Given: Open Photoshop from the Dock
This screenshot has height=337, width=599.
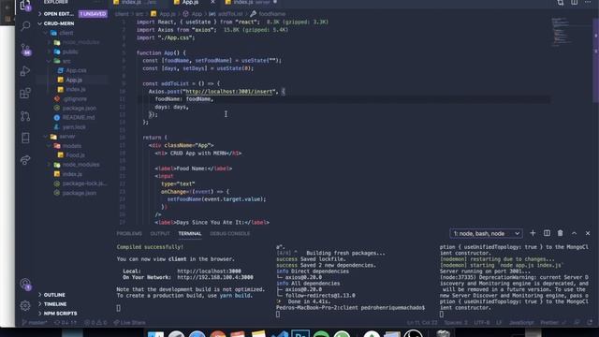Looking at the screenshot, I should tap(300, 334).
